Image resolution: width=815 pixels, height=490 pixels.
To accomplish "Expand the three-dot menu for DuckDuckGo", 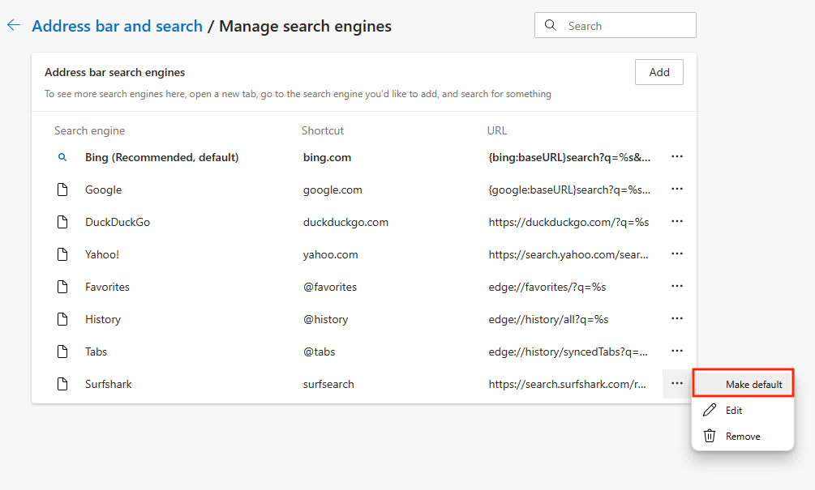I will 677,222.
